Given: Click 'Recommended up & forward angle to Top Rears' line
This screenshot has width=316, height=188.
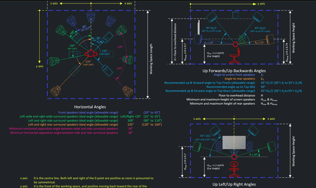Looking at the screenshot, I should coord(210,91).
